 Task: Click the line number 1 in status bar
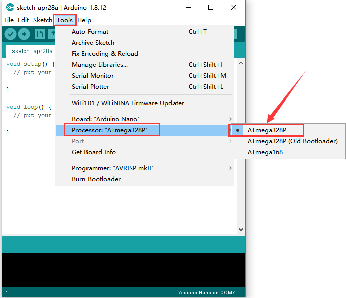click(x=7, y=292)
